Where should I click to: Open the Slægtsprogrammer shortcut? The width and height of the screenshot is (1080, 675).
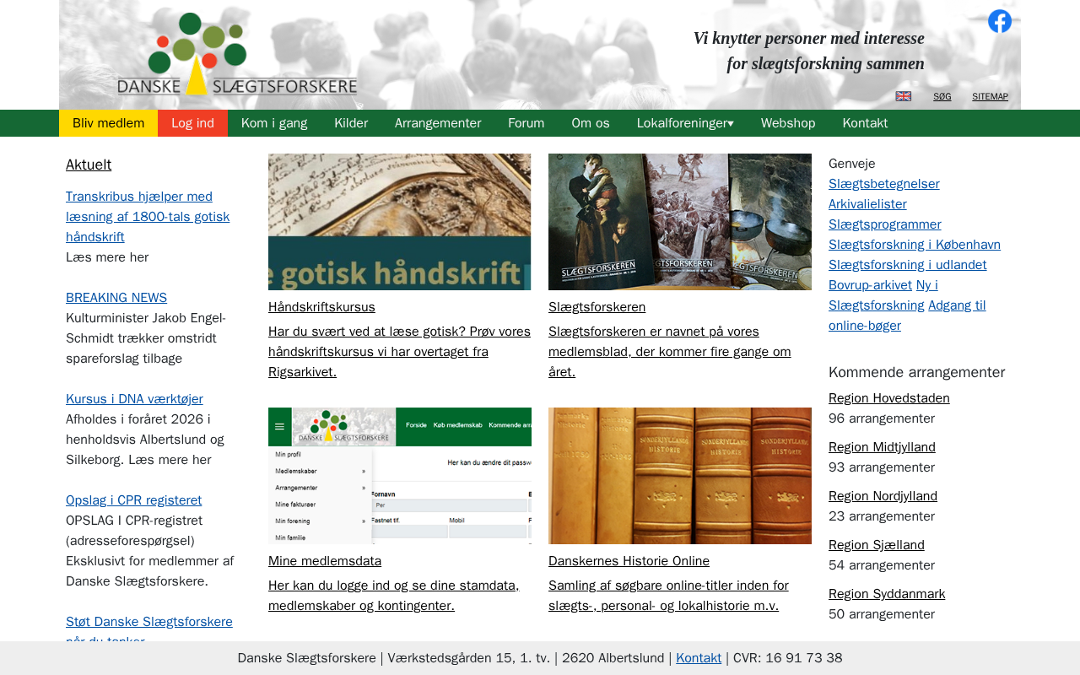[x=884, y=224]
